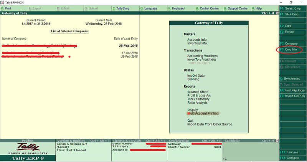The image size is (307, 162).
Task: Close the Calculator panel
Action: [277, 141]
